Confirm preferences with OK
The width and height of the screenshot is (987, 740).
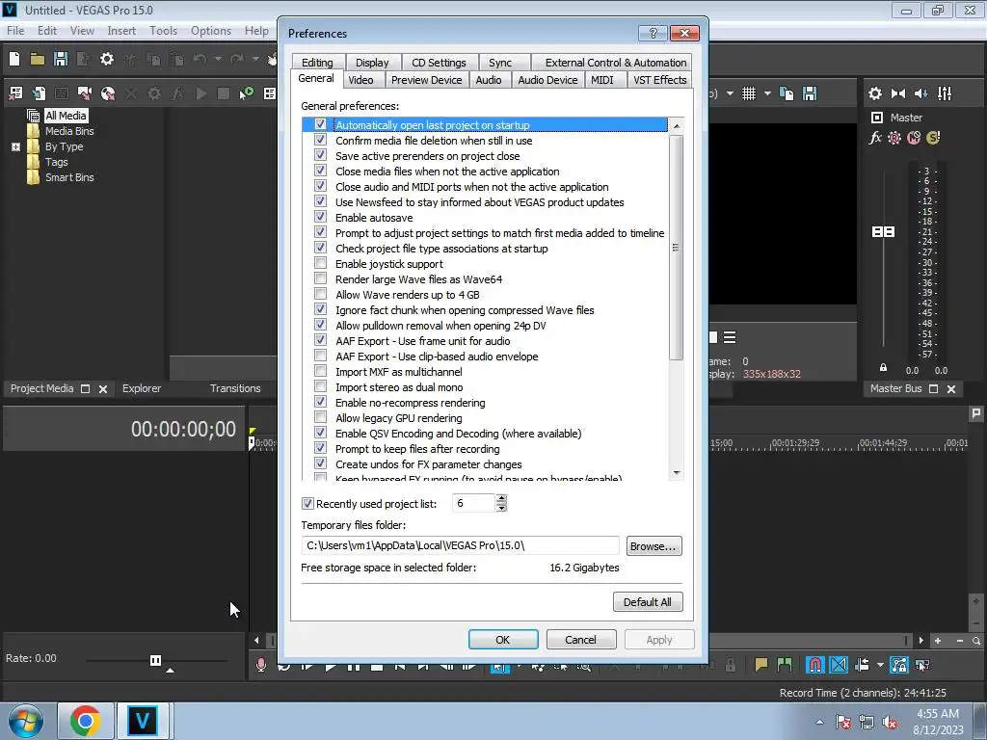[x=503, y=640]
